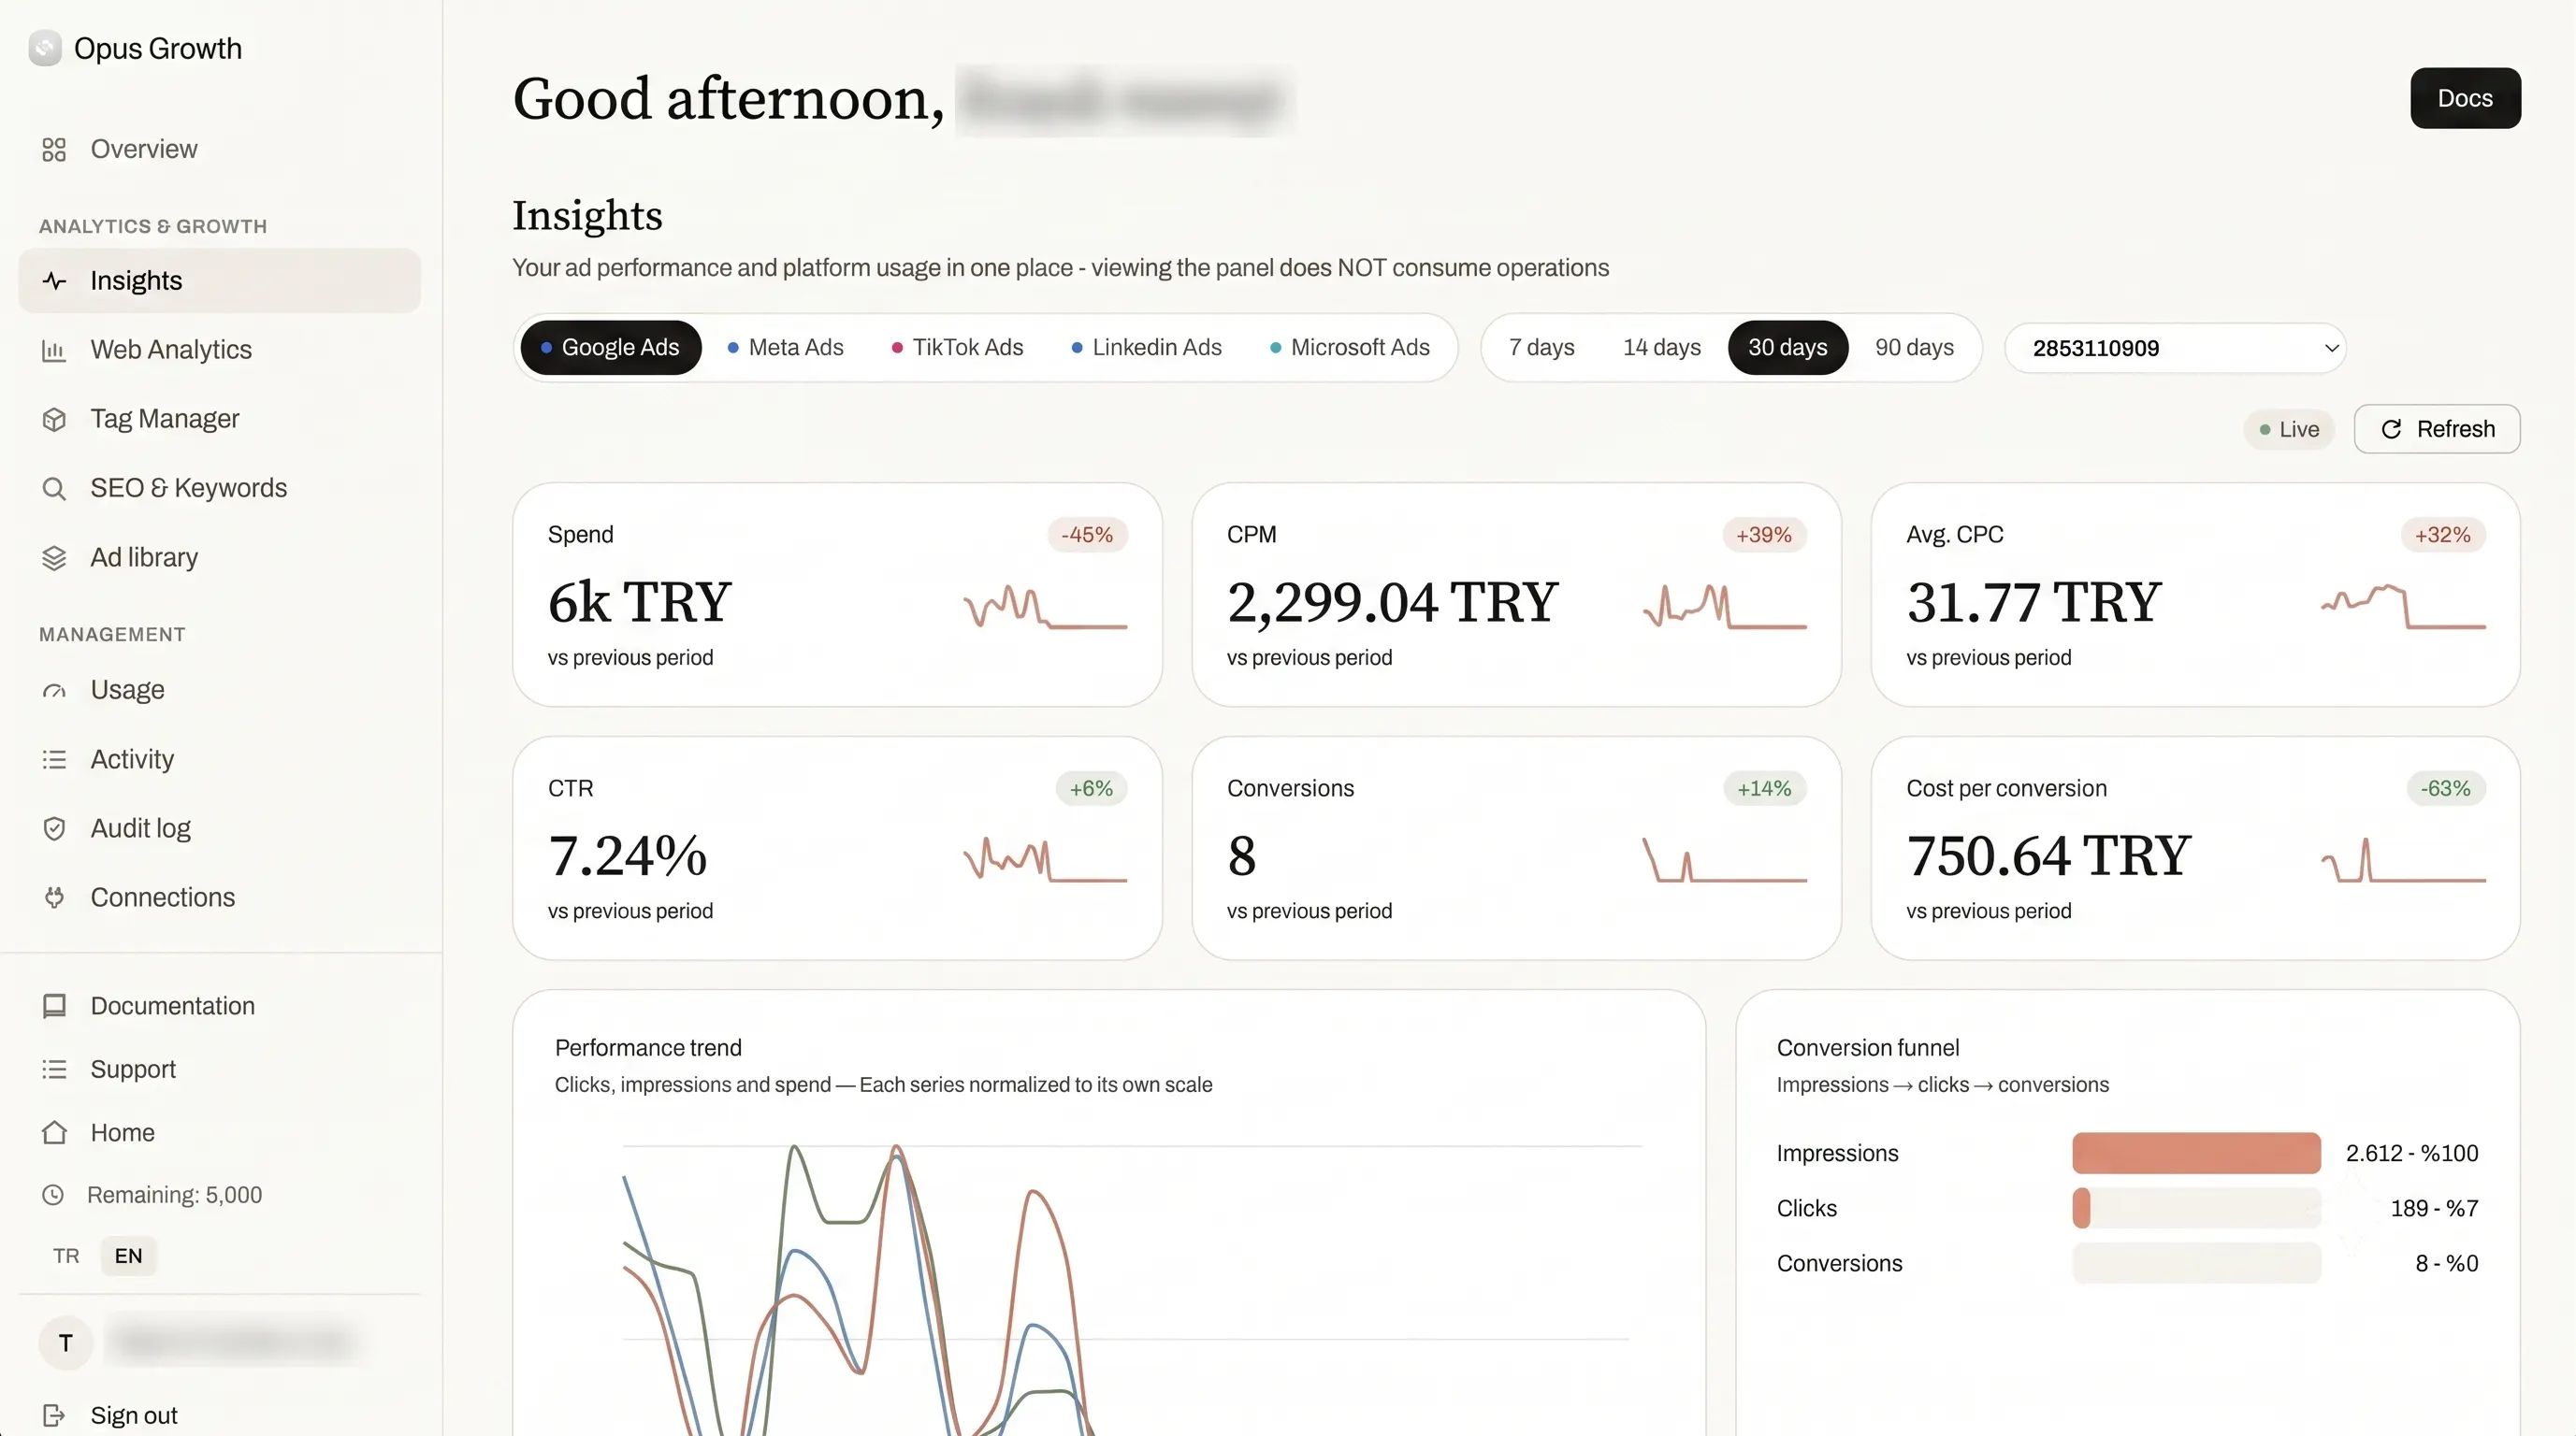
Task: Click the Sign out link
Action: (134, 1415)
